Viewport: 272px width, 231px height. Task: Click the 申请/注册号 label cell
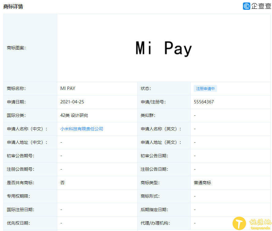(153, 102)
